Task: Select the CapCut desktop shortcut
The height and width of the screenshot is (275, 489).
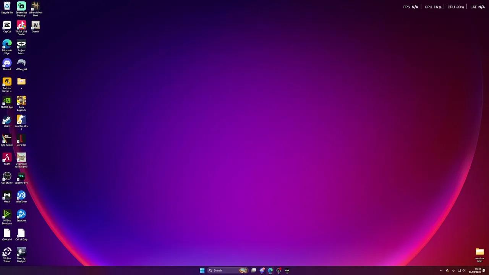Action: pyautogui.click(x=7, y=27)
